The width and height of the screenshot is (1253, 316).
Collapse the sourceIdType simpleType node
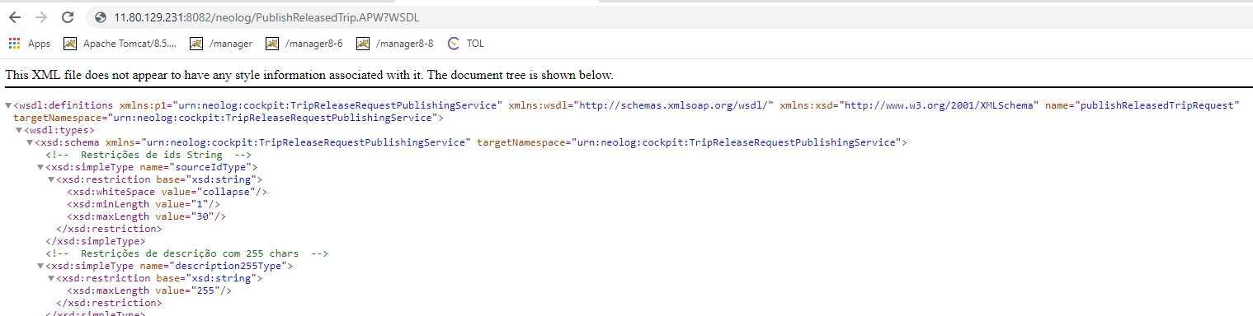click(40, 168)
